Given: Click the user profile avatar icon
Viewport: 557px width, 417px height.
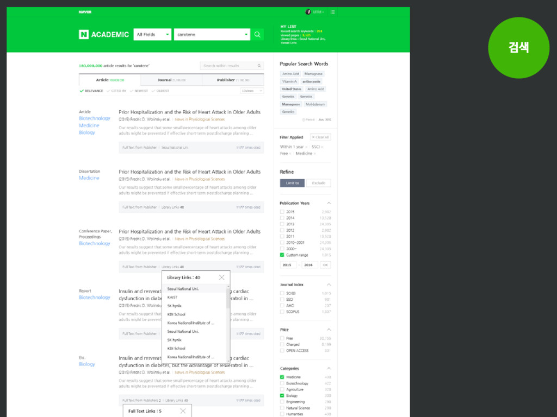Looking at the screenshot, I should point(308,12).
